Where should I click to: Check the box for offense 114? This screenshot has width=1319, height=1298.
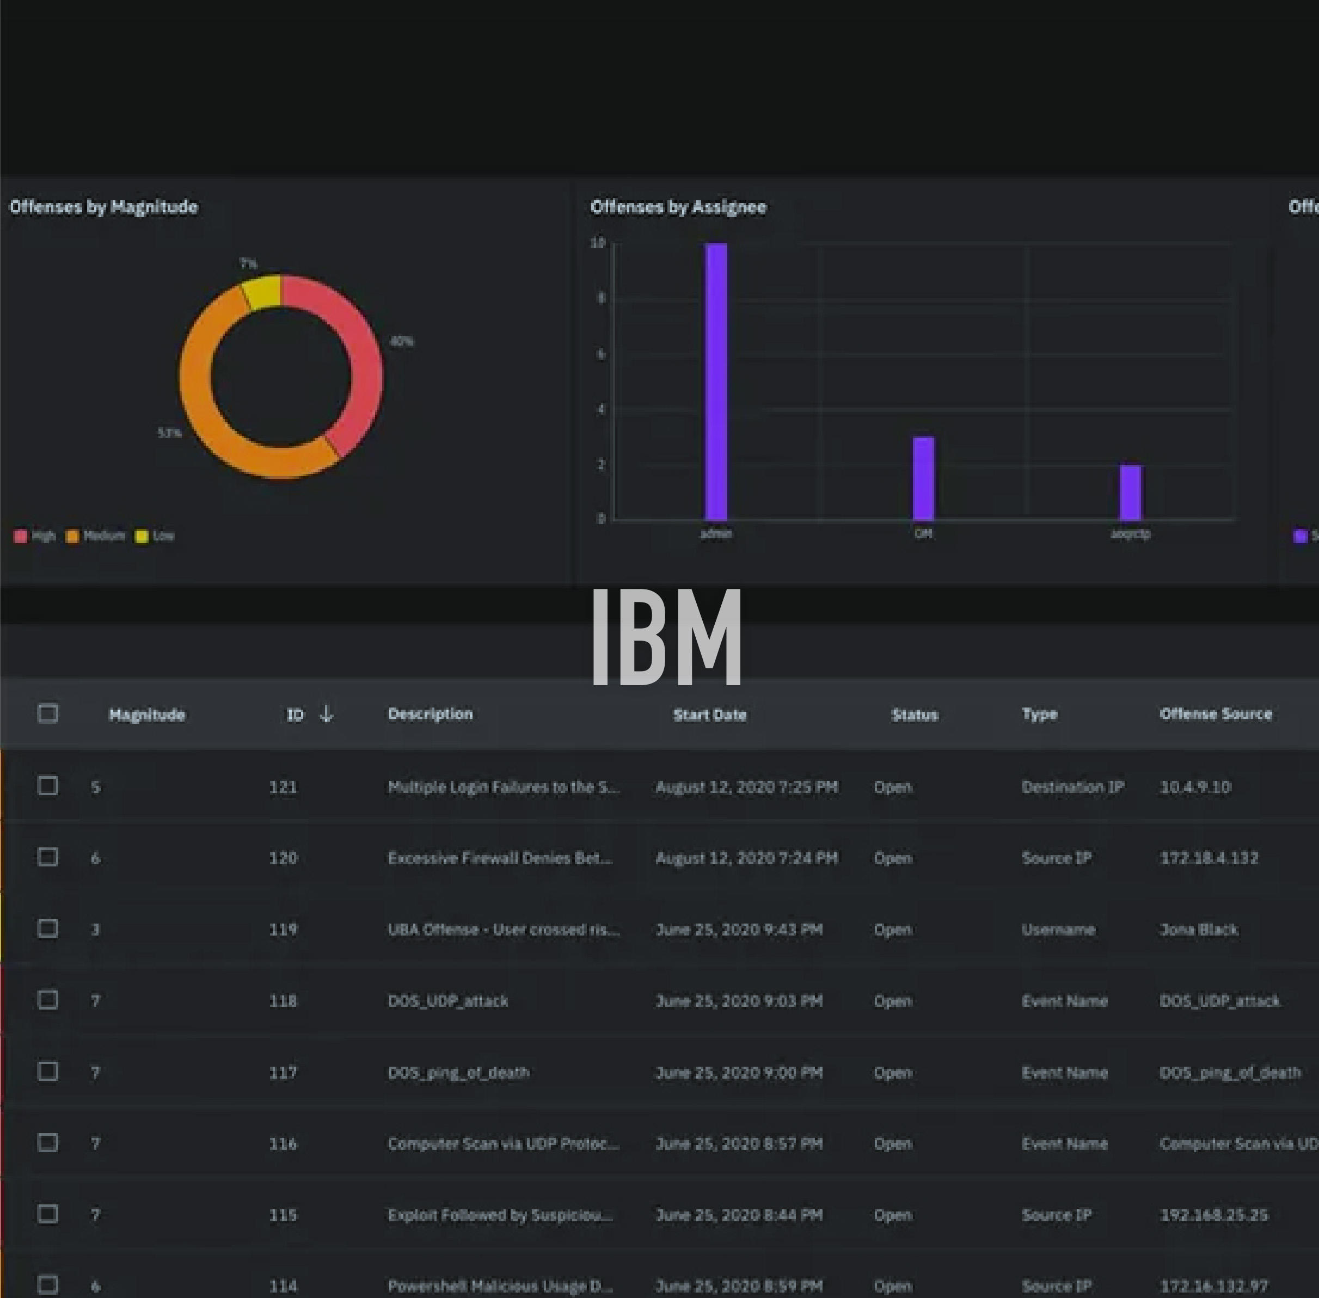[x=48, y=1285]
